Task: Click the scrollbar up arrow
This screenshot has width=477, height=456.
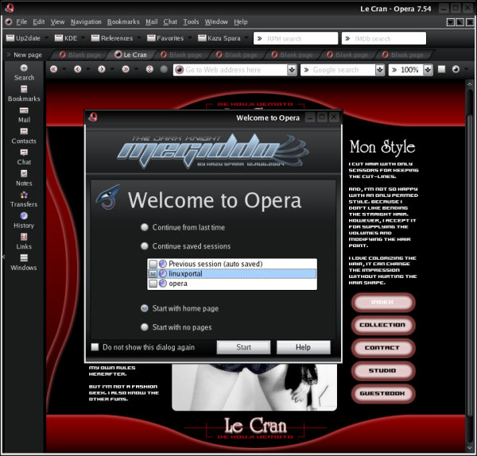Action: point(470,84)
